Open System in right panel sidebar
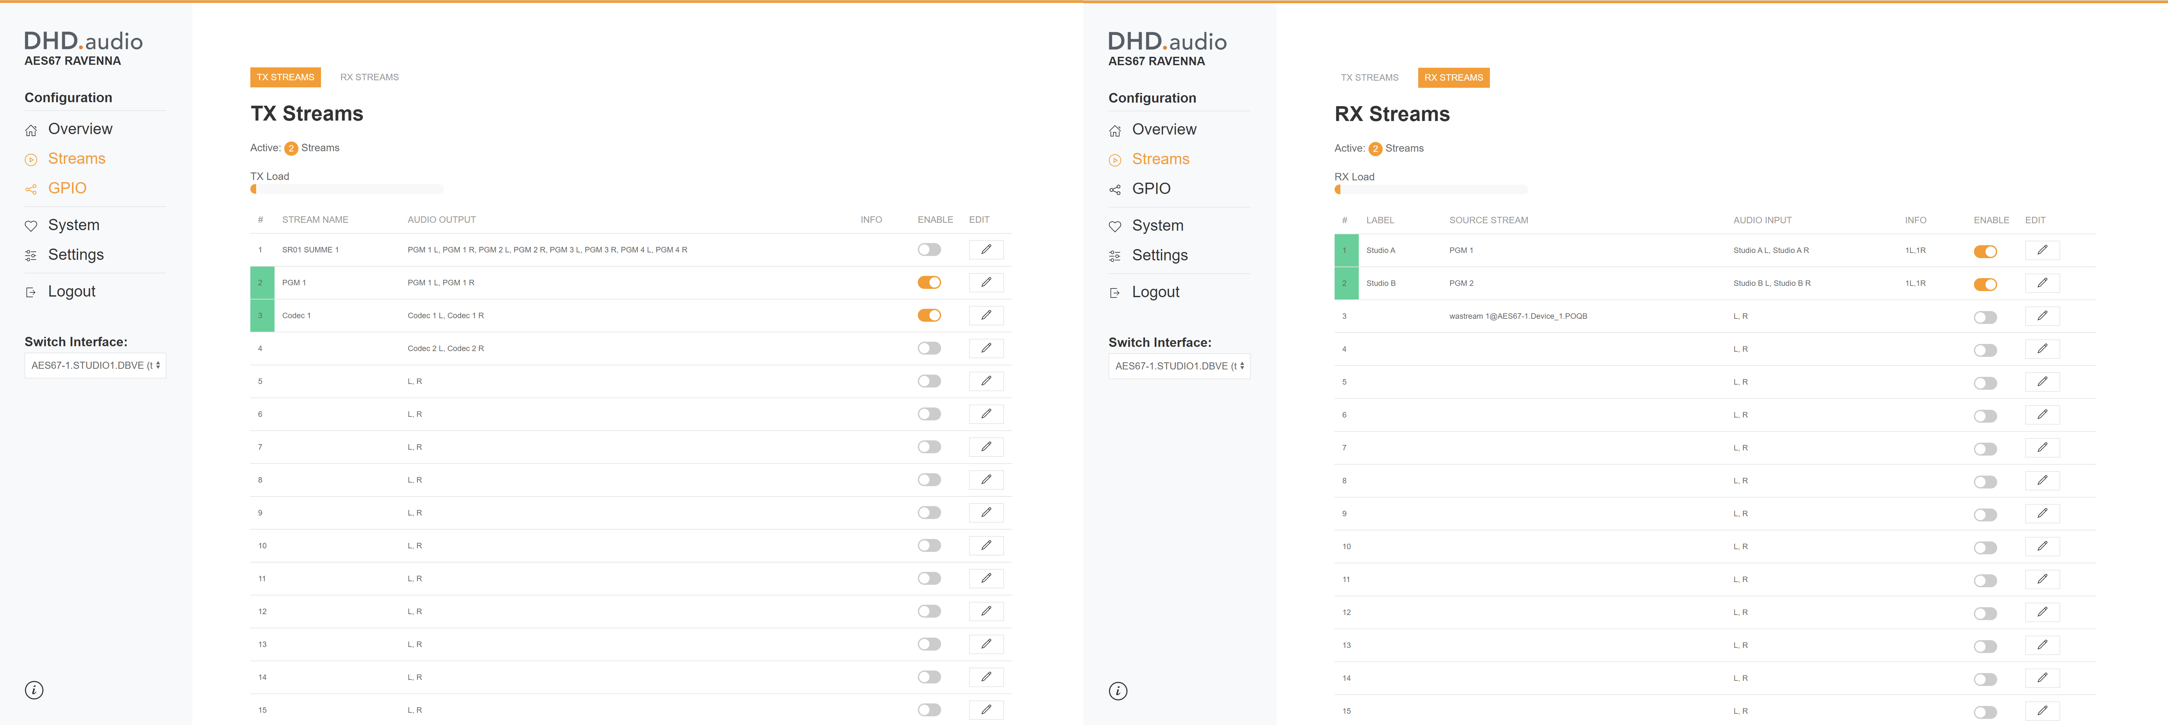Viewport: 2168px width, 725px height. [1157, 226]
